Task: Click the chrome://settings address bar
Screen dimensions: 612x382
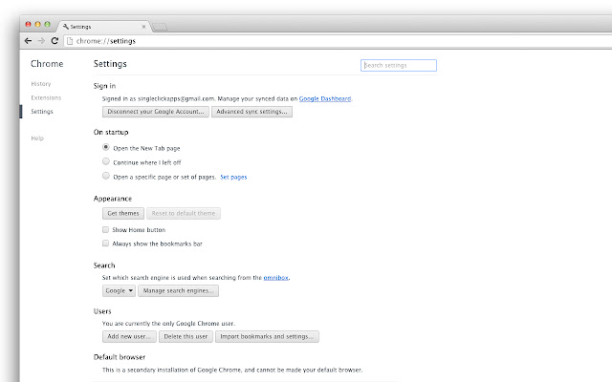Action: (336, 41)
